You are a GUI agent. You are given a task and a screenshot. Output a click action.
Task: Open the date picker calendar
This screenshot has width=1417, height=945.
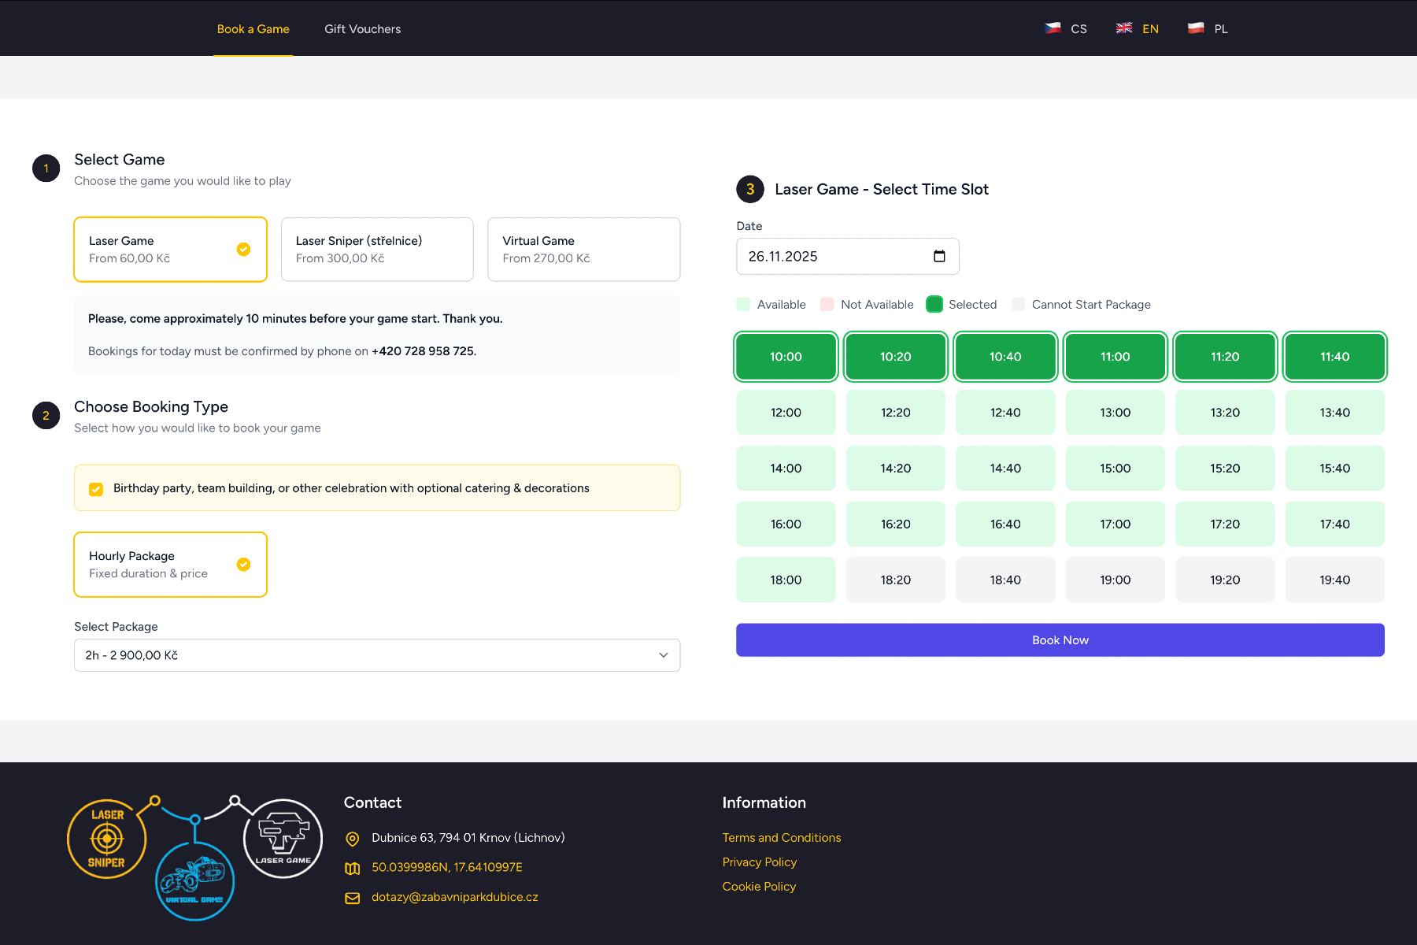click(x=938, y=256)
